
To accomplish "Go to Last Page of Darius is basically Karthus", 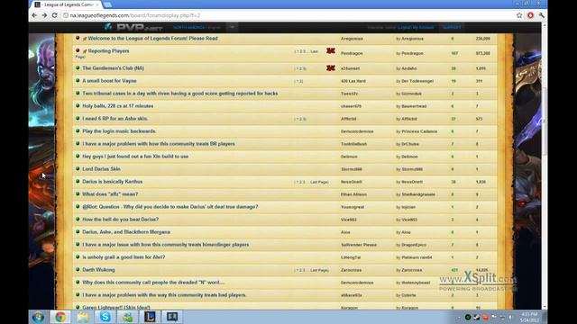I will pyautogui.click(x=318, y=182).
